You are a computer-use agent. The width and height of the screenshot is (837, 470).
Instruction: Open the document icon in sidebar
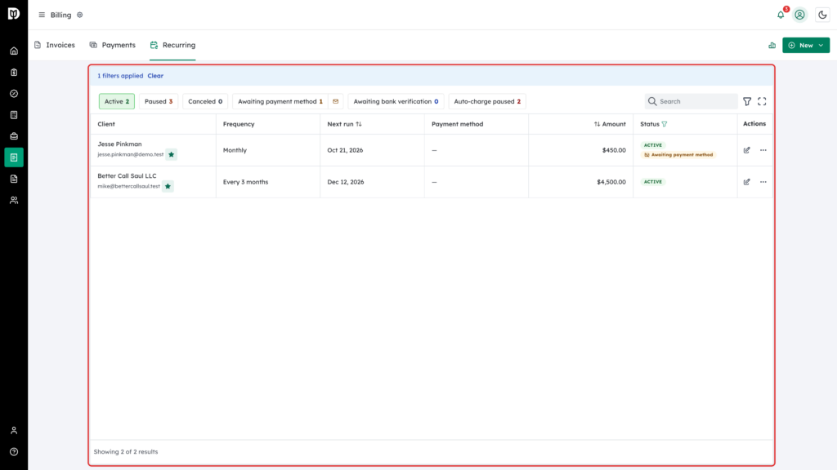point(14,179)
